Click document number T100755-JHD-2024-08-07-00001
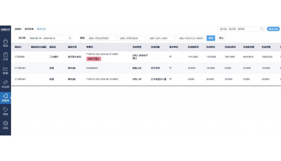 pos(102,54)
